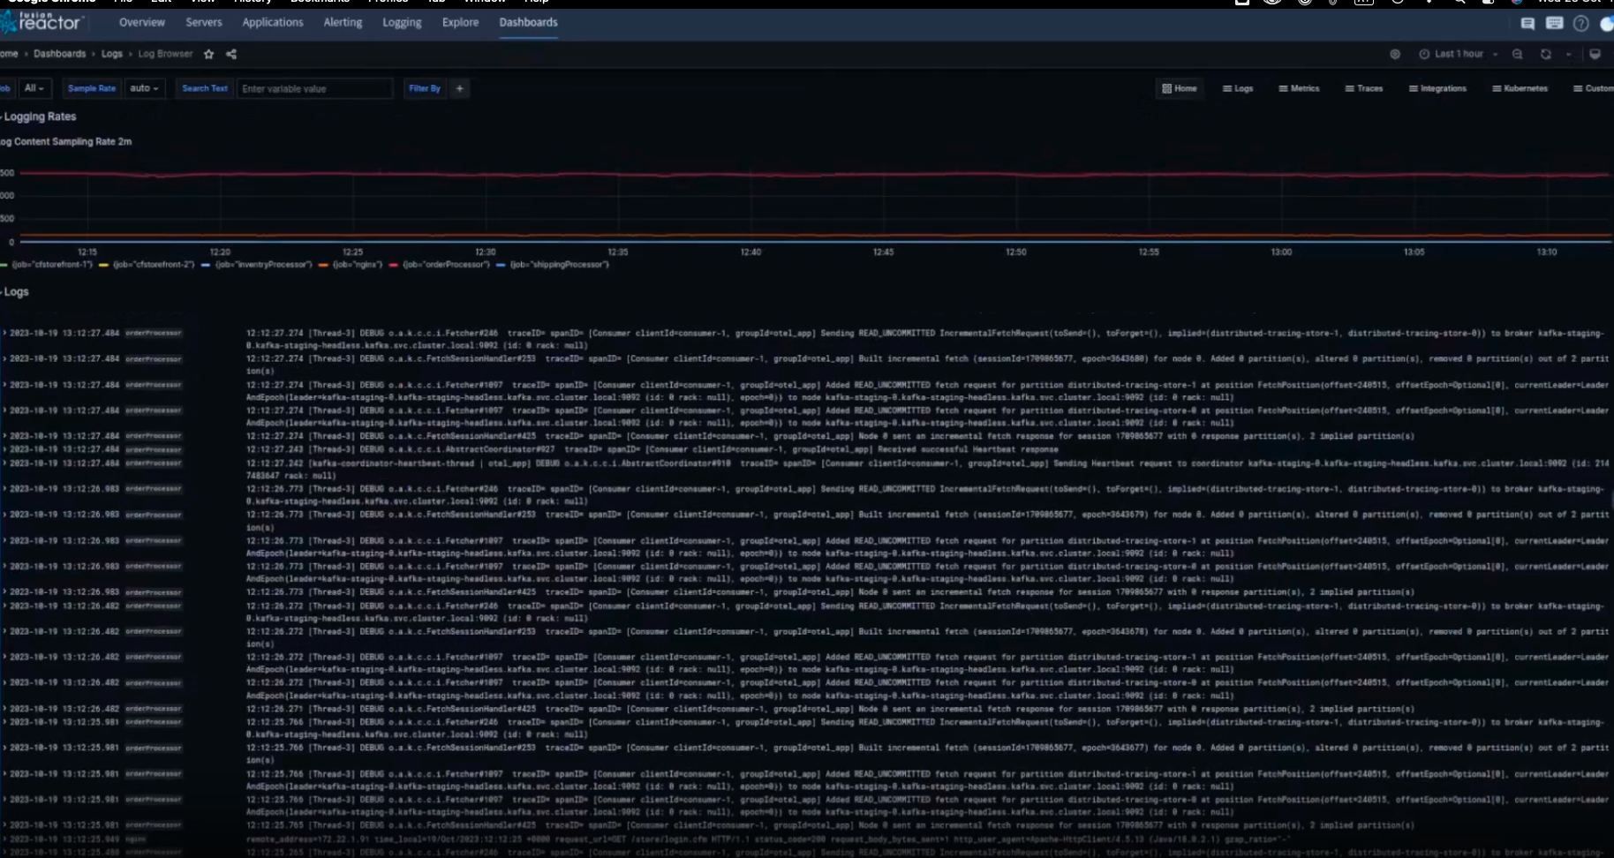The width and height of the screenshot is (1614, 858).
Task: Open the Integrations dashboard link
Action: tap(1437, 88)
